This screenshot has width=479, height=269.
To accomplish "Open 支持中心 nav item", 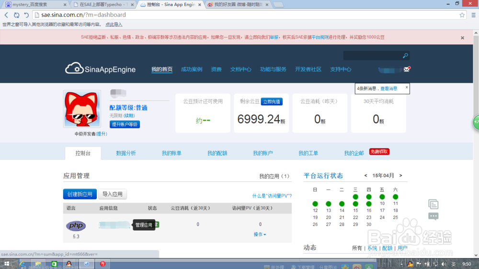I will click(341, 69).
